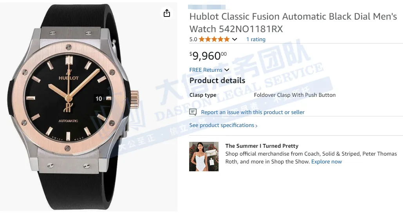The width and height of the screenshot is (403, 214).
Task: Click the report issue speech bubble icon
Action: 193,112
